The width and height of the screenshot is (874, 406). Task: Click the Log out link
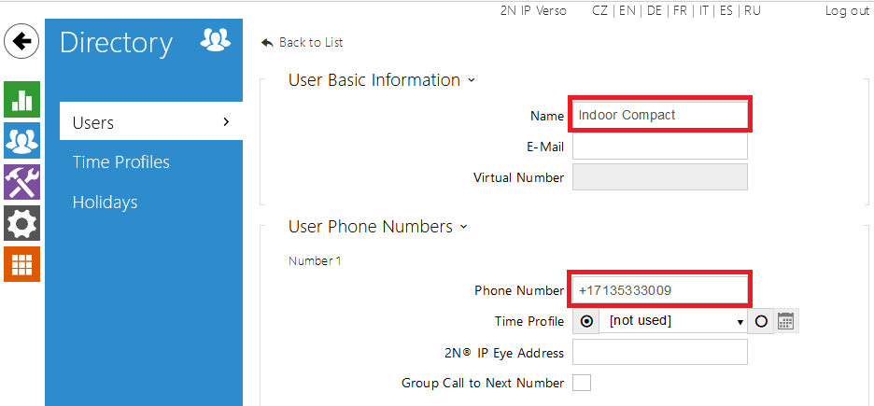pyautogui.click(x=846, y=10)
